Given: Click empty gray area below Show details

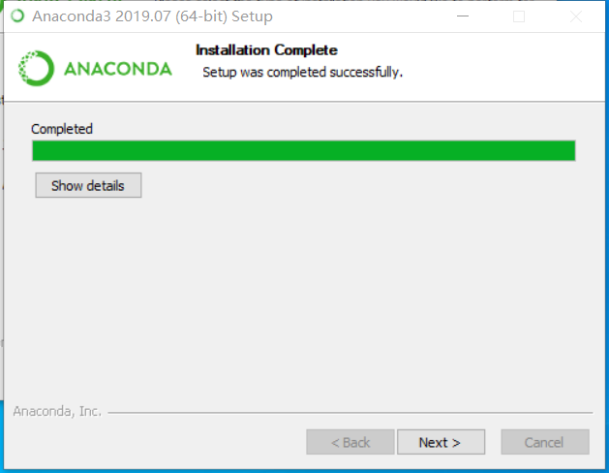Looking at the screenshot, I should coord(303,296).
